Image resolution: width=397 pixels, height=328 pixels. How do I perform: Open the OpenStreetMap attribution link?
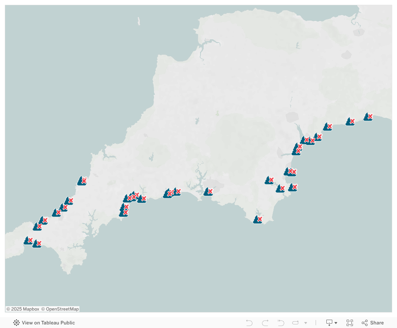(x=60, y=309)
